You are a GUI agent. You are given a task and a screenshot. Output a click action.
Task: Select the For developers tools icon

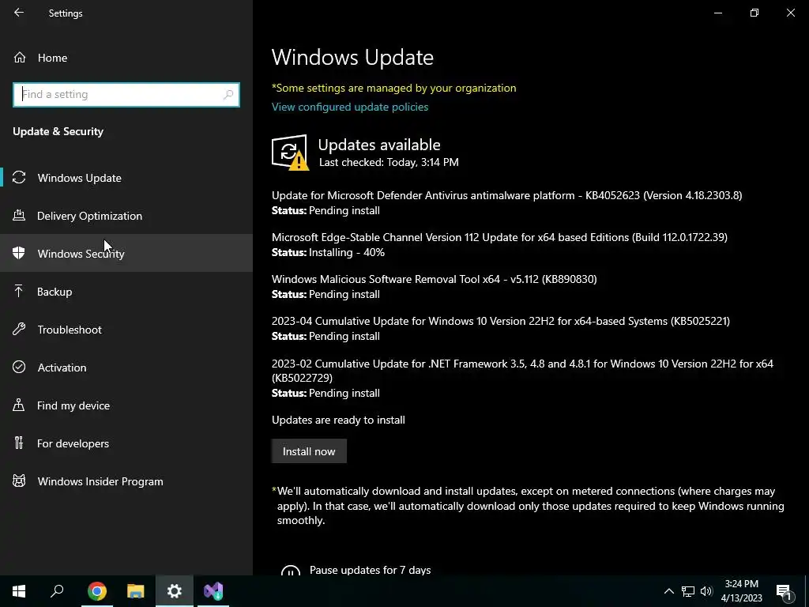19,443
